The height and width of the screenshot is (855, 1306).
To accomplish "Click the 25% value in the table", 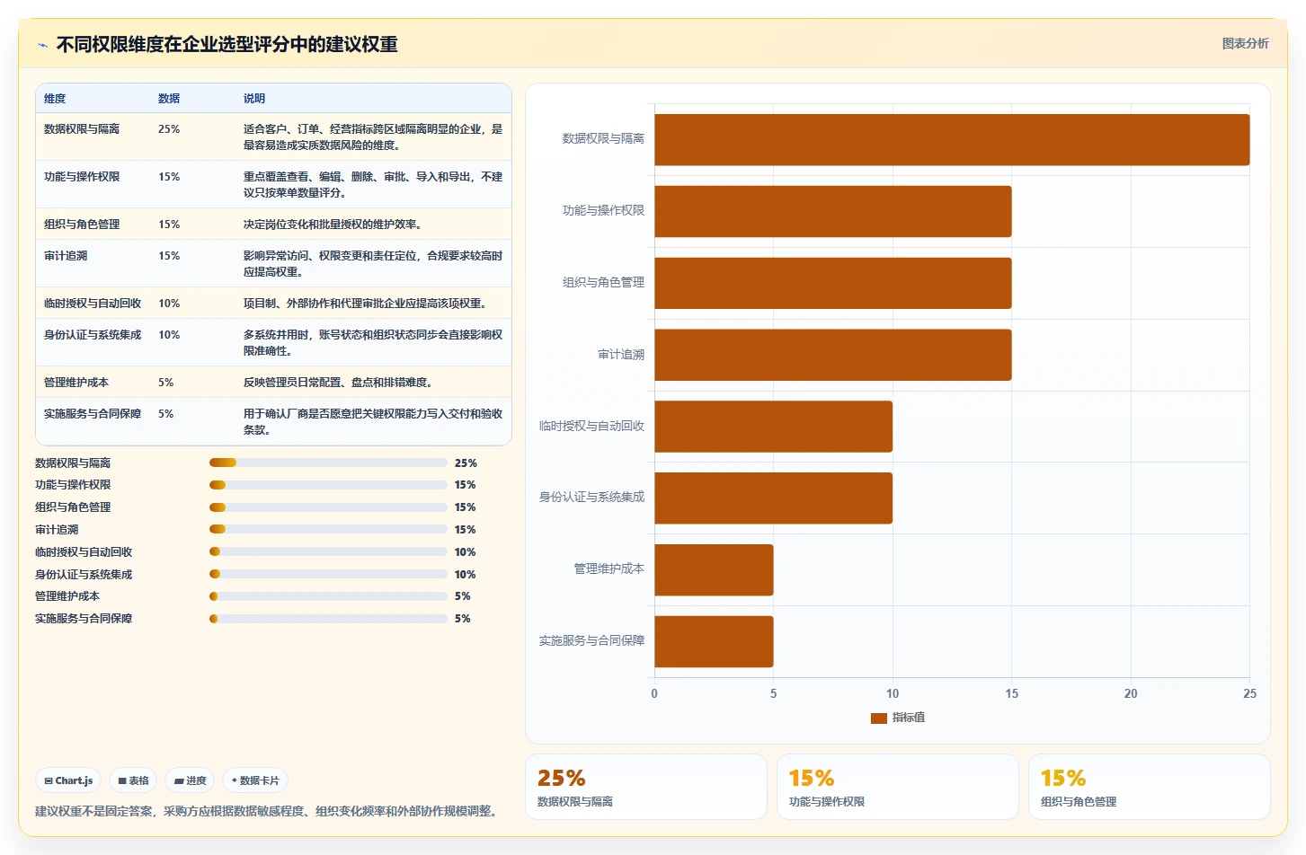I will (169, 129).
